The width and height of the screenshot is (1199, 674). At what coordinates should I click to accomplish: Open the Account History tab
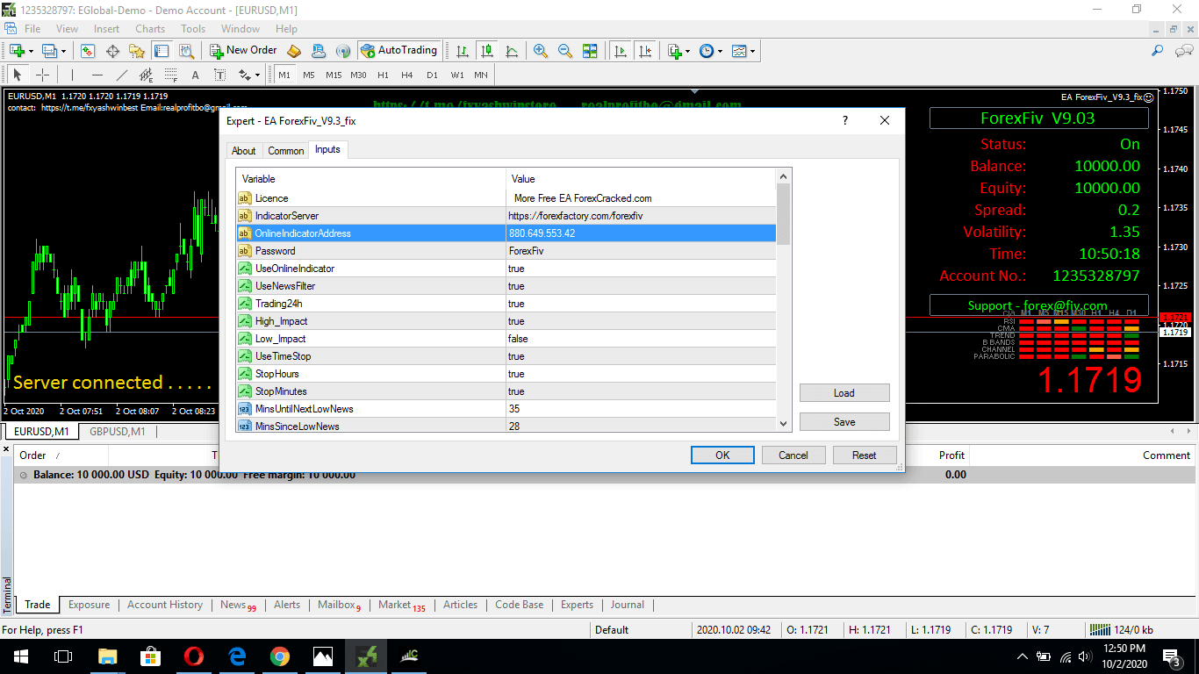pyautogui.click(x=165, y=605)
